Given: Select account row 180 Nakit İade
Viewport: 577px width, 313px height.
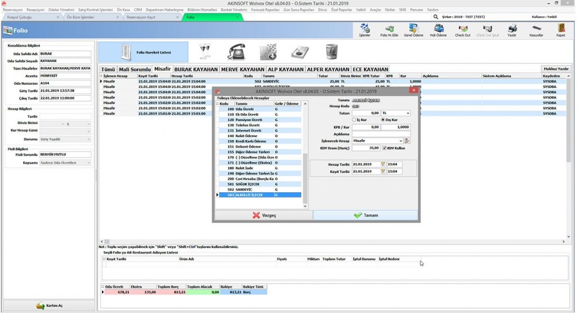Looking at the screenshot, I should click(260, 168).
